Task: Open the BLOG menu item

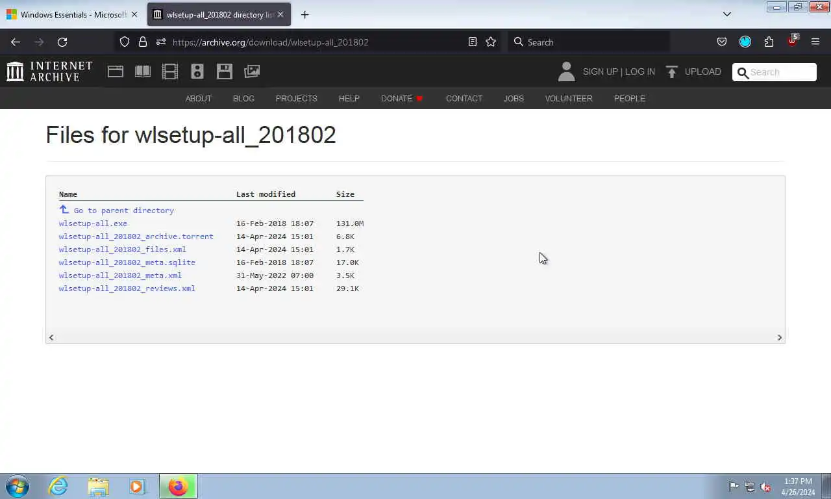Action: (243, 99)
